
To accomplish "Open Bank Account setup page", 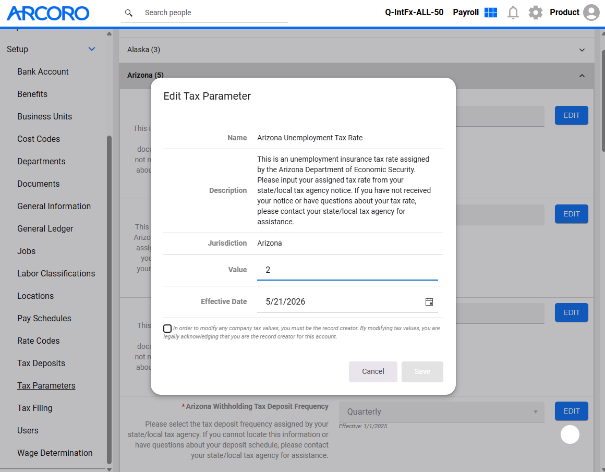I will [x=43, y=72].
